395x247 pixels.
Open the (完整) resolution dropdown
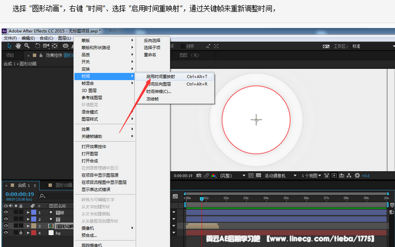[232, 176]
